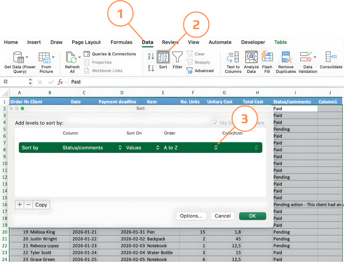Sort descending with Z to A icon
Image resolution: width=344 pixels, height=262 pixels.
coord(151,68)
